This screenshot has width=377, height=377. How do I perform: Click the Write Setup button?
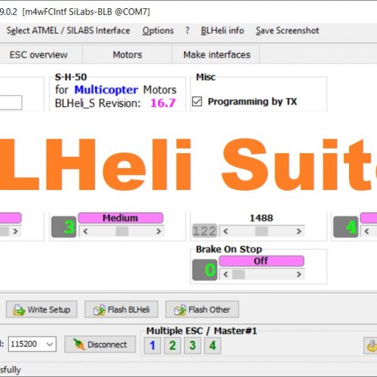41,309
